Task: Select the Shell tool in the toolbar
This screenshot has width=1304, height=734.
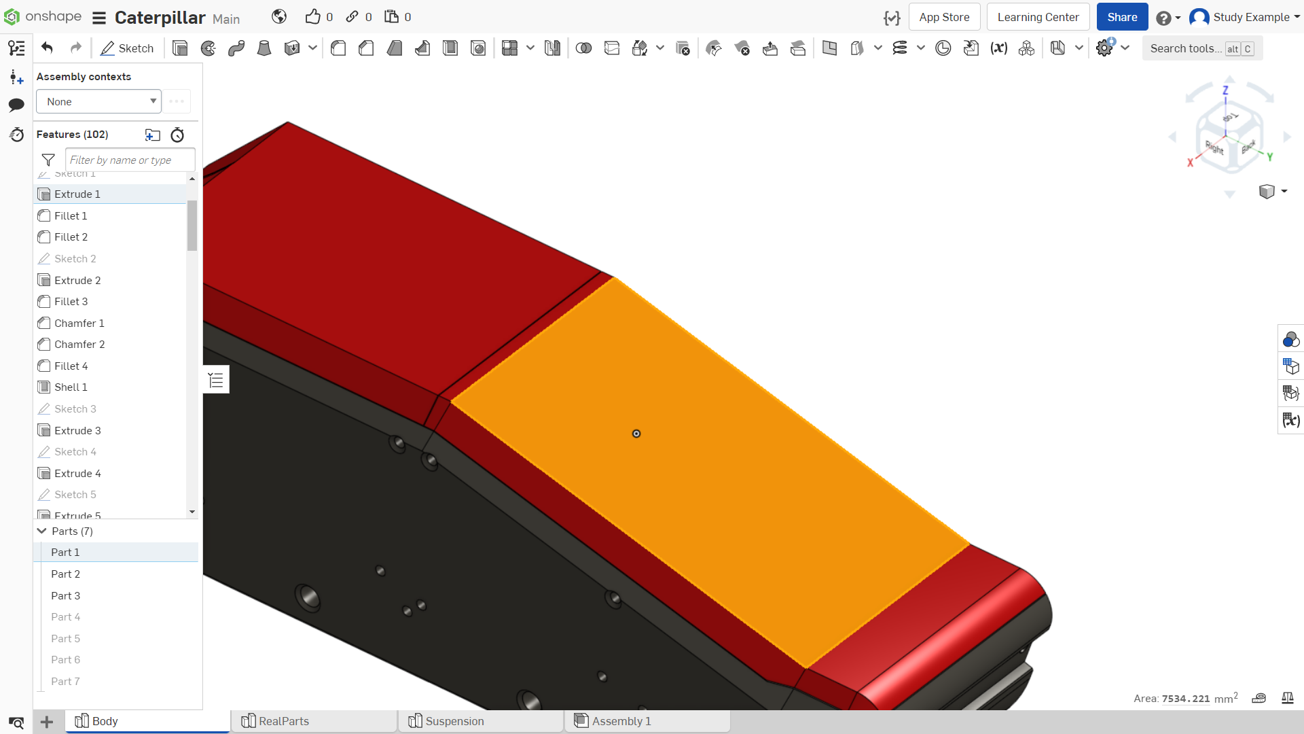Action: click(450, 48)
